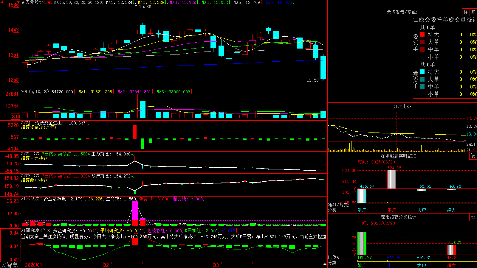This screenshot has width=477, height=268.
Task: Click the 165.77 散户 bar in 深市超赢分类统计
Action: point(362,243)
